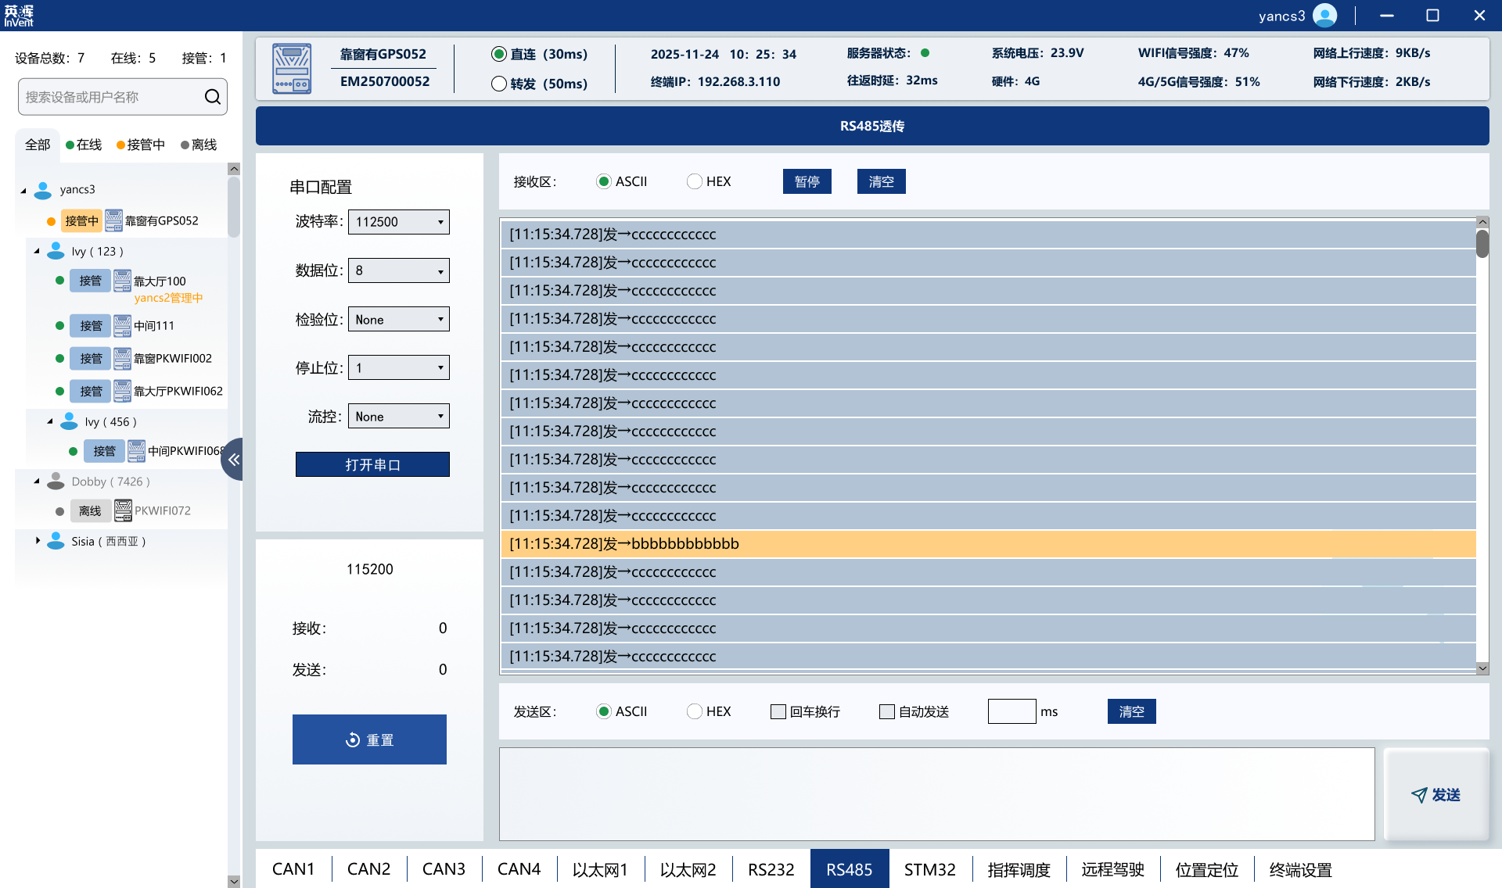Enable 回车换行 checkbox

coord(778,711)
